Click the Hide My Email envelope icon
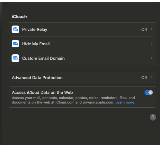The image size is (160, 145). click(x=15, y=44)
